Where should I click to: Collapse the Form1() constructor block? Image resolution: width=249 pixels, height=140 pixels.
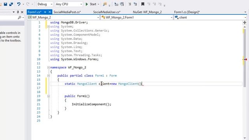coord(49,96)
